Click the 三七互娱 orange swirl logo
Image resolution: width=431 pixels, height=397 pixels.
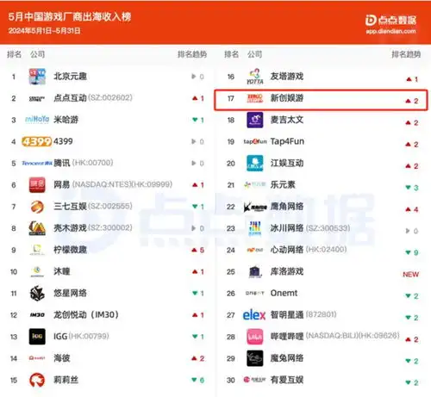coord(37,207)
